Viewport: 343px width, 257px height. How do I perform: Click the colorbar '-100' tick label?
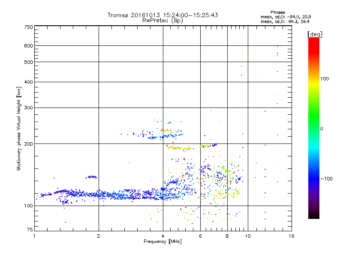327,179
